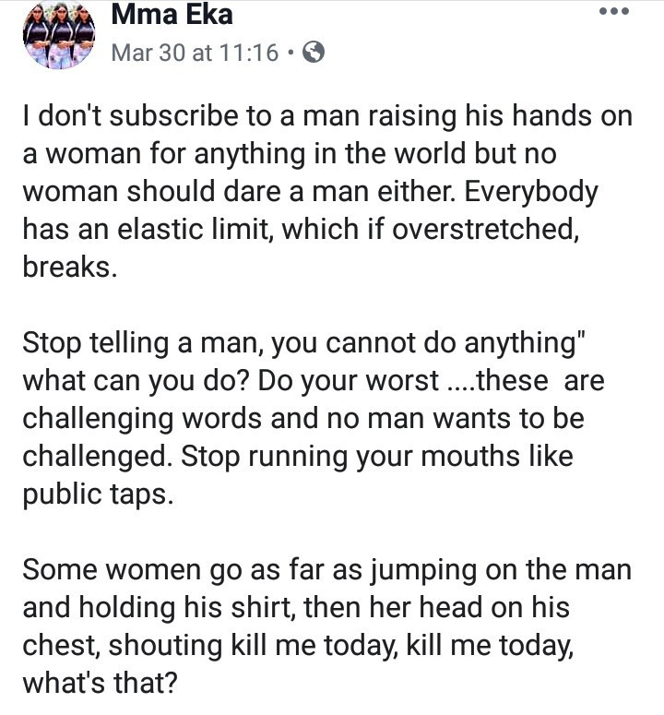Viewport: 664px width, 715px height.
Task: Click the line starting "woman should dare"
Action: click(x=310, y=194)
